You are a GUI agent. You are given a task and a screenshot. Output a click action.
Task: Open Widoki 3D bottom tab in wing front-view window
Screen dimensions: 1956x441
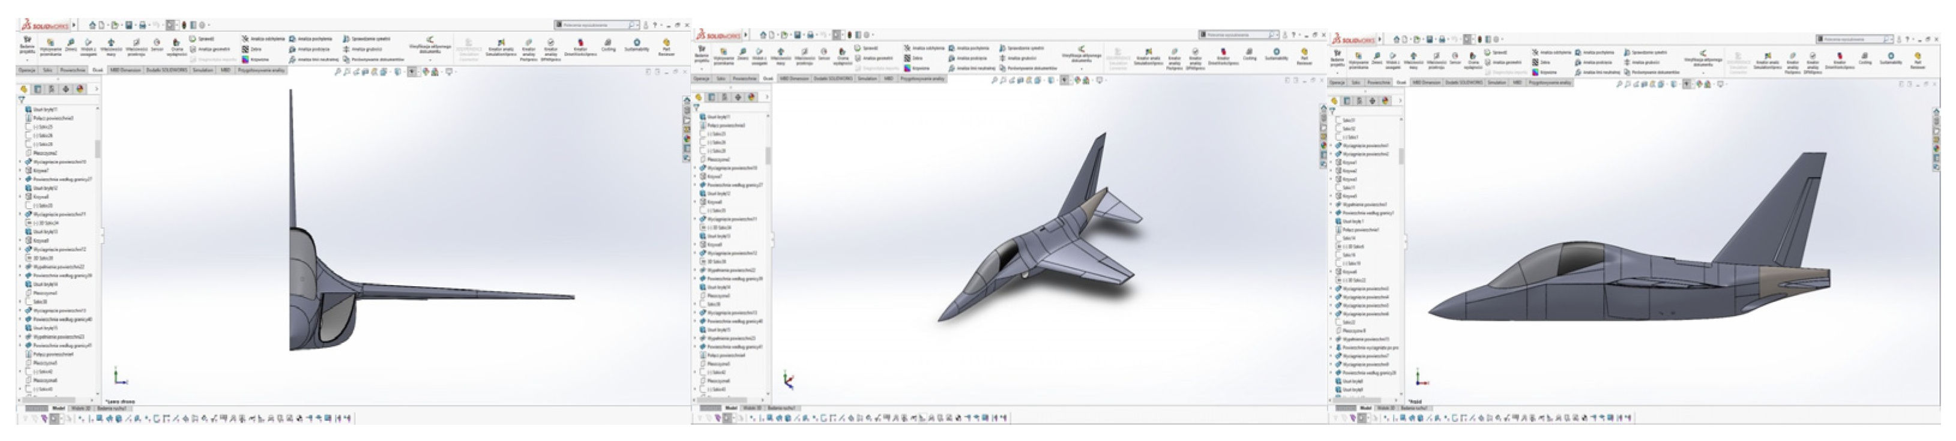click(x=80, y=409)
